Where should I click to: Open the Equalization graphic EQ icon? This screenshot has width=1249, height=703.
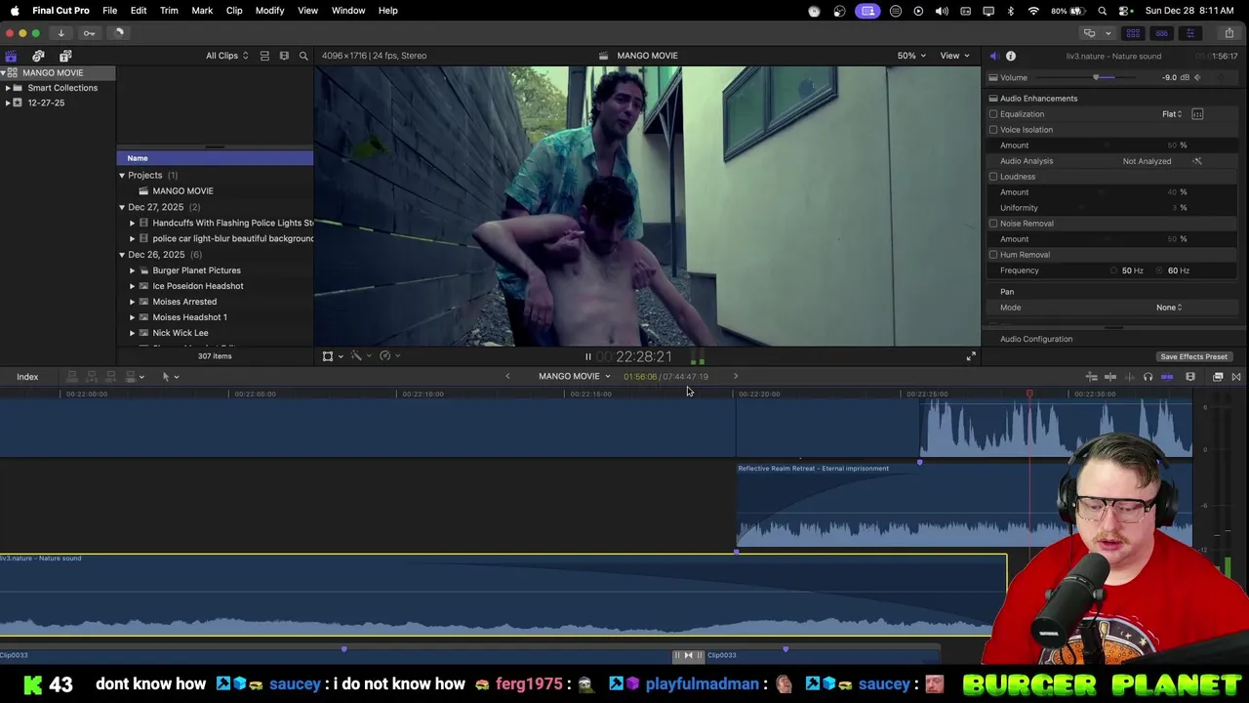coord(1197,114)
